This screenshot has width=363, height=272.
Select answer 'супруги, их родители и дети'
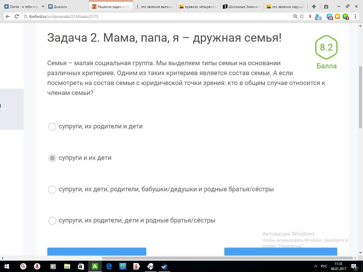[x=52, y=126]
